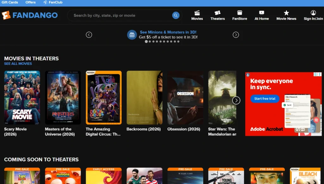Open Scary Movie (2026) title link
The height and width of the screenshot is (184, 324).
(x=16, y=132)
